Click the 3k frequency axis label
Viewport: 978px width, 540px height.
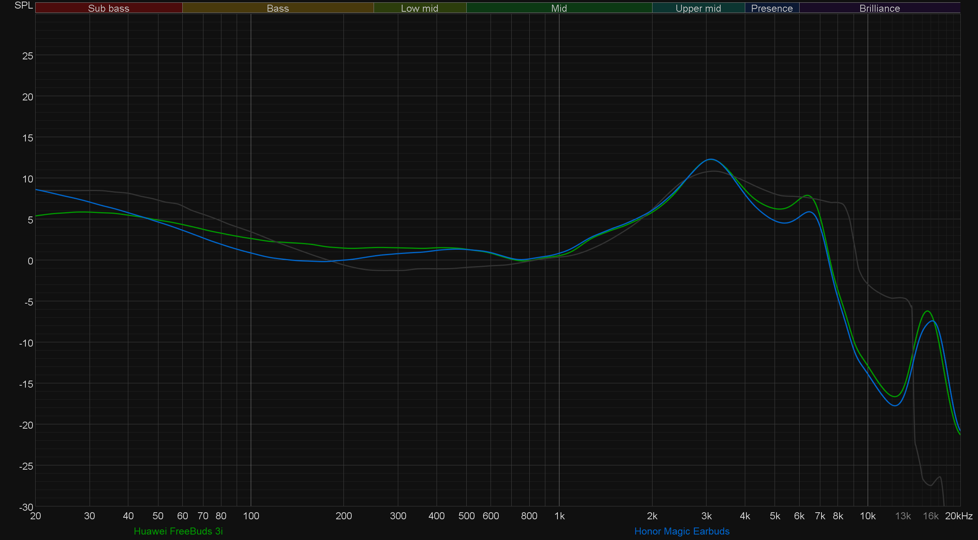point(707,516)
